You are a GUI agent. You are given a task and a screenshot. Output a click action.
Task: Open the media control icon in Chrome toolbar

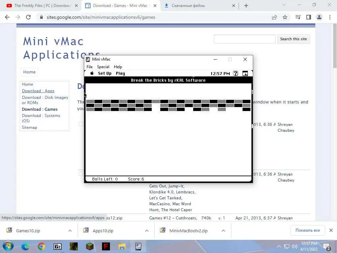(x=298, y=17)
